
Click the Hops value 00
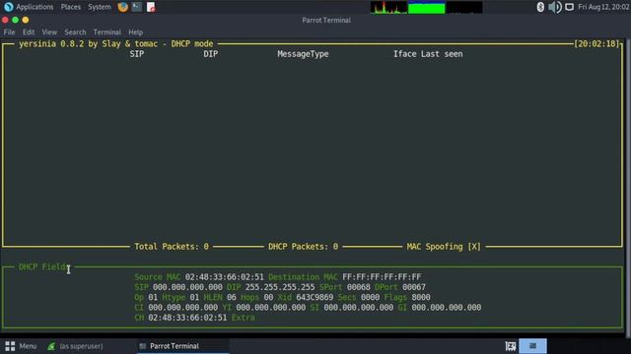268,297
